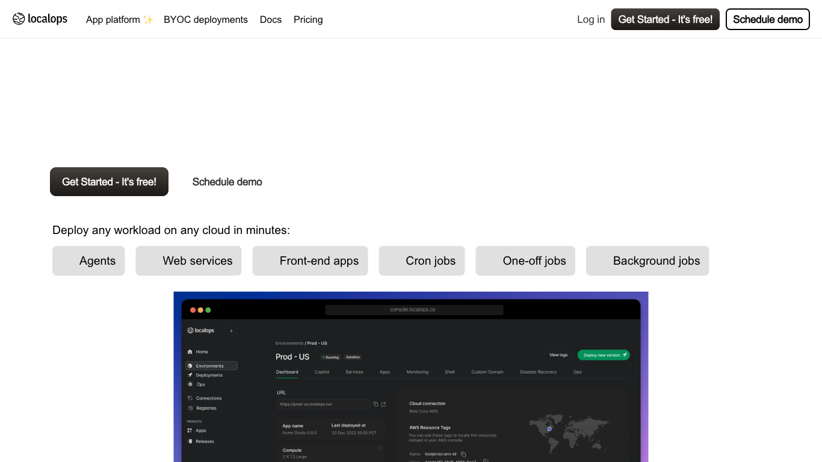Image resolution: width=822 pixels, height=462 pixels.
Task: Switch to the Copilot tab in the console
Action: coord(322,372)
